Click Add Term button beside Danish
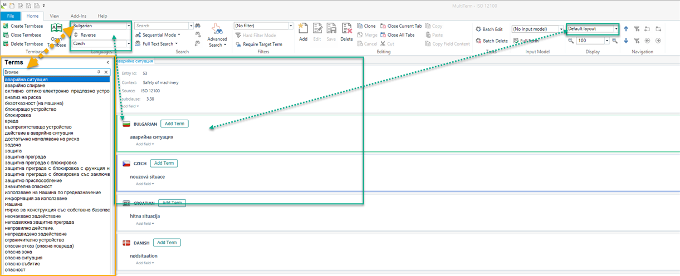 tap(167, 243)
